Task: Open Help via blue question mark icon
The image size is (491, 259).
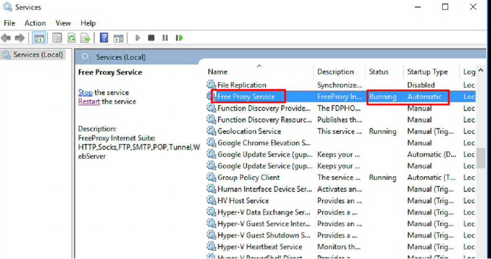Action: click(104, 38)
